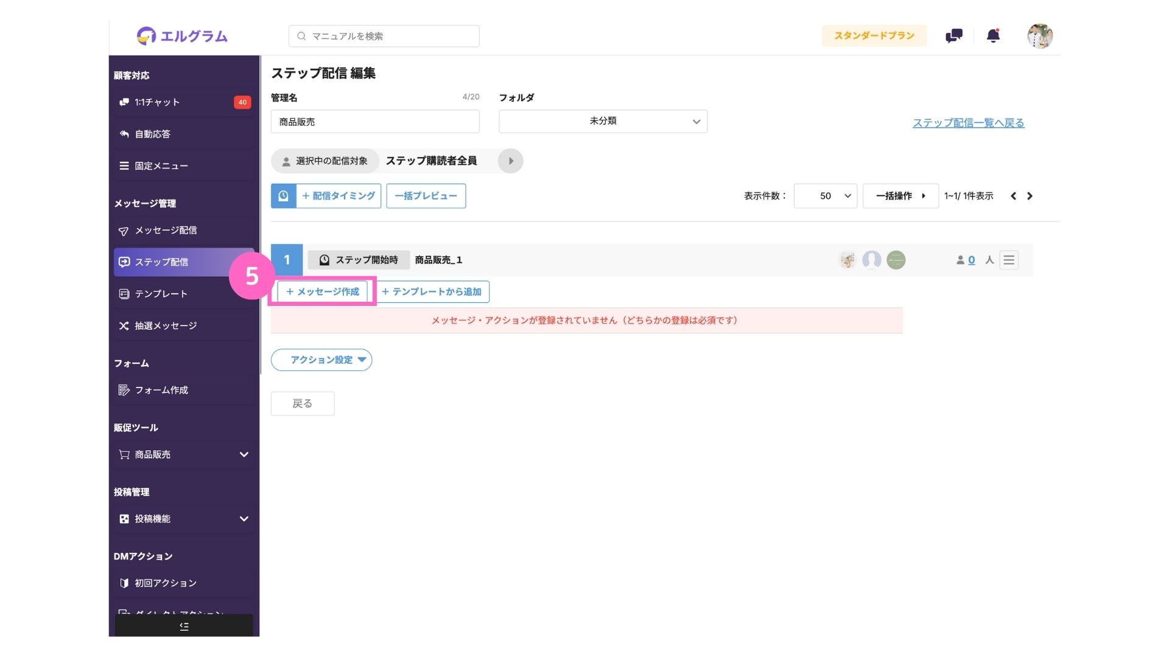Open テンプレート in the sidebar
Image resolution: width=1169 pixels, height=657 pixels.
[x=184, y=294]
